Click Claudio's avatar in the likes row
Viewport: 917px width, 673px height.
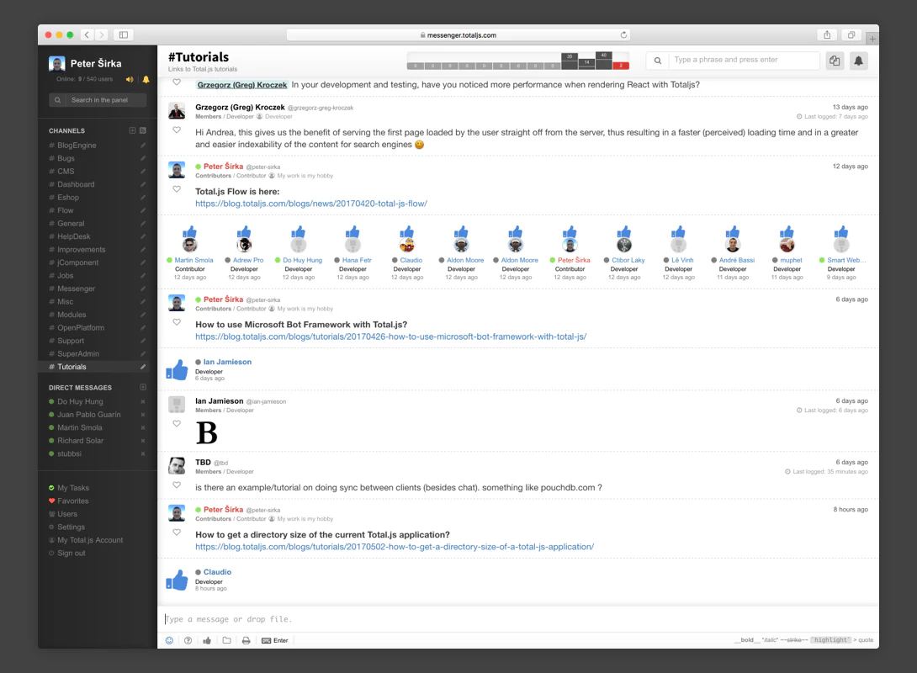pos(407,245)
